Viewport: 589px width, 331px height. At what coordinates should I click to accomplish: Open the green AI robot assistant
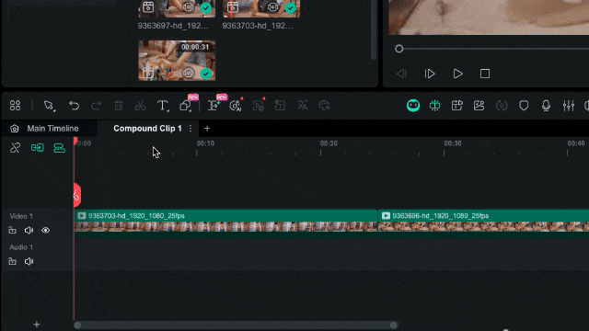[413, 106]
